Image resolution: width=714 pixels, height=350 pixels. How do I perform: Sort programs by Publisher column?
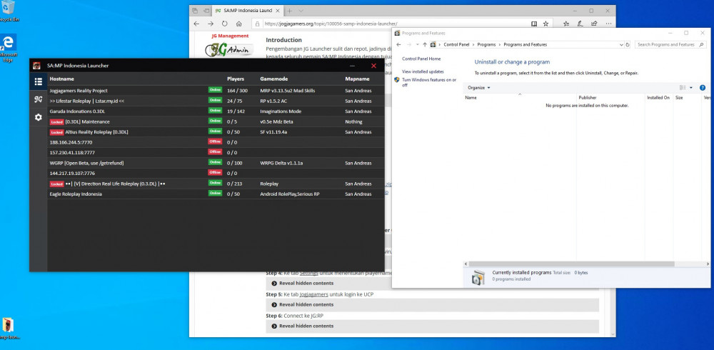[610, 98]
